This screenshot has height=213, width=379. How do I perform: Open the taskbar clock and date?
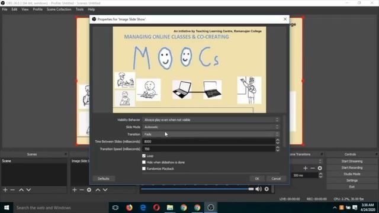click(368, 208)
